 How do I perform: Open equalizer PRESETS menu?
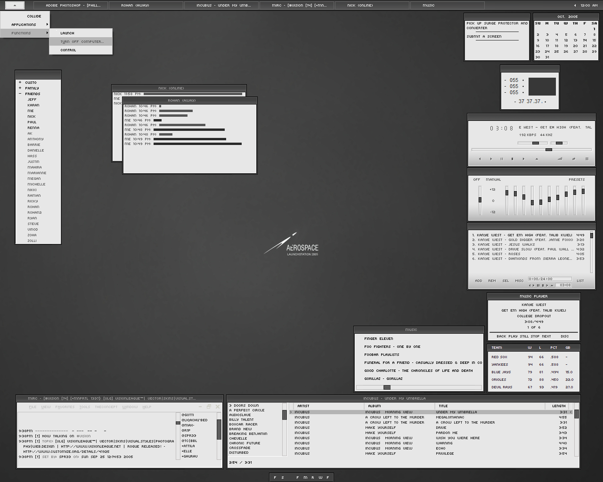(577, 179)
